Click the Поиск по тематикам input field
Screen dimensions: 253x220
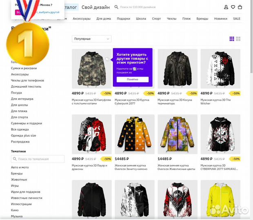(38, 159)
